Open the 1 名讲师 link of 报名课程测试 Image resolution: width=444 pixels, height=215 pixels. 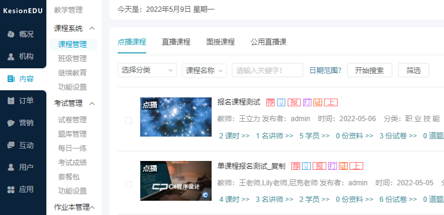(275, 136)
